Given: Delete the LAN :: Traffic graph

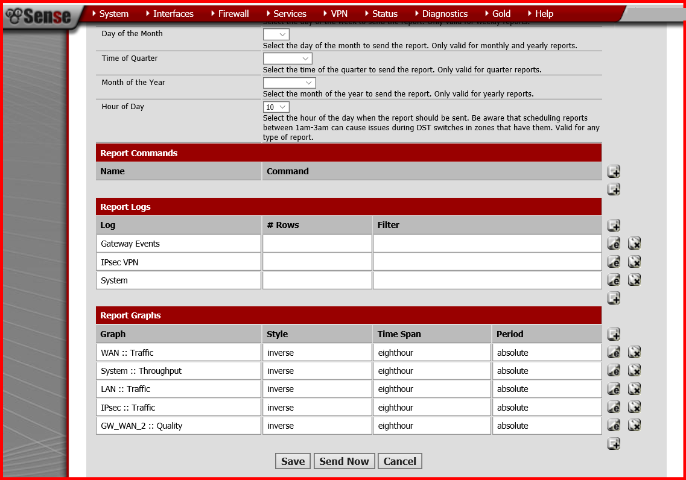Looking at the screenshot, I should pos(634,389).
